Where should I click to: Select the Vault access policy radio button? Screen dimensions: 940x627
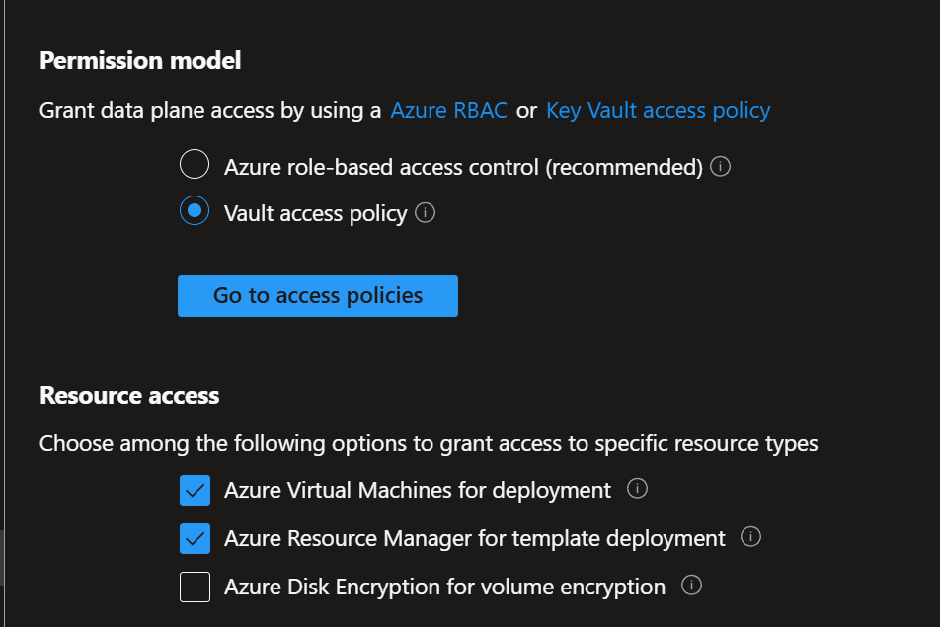point(195,212)
